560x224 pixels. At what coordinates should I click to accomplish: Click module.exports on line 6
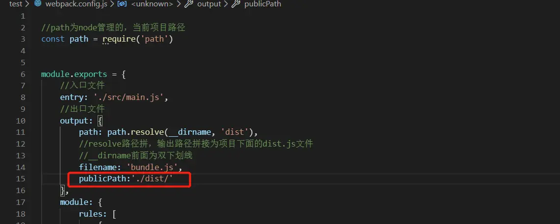[74, 75]
